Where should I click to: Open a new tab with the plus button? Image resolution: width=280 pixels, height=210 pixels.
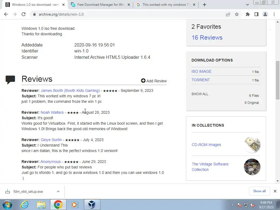point(205,5)
